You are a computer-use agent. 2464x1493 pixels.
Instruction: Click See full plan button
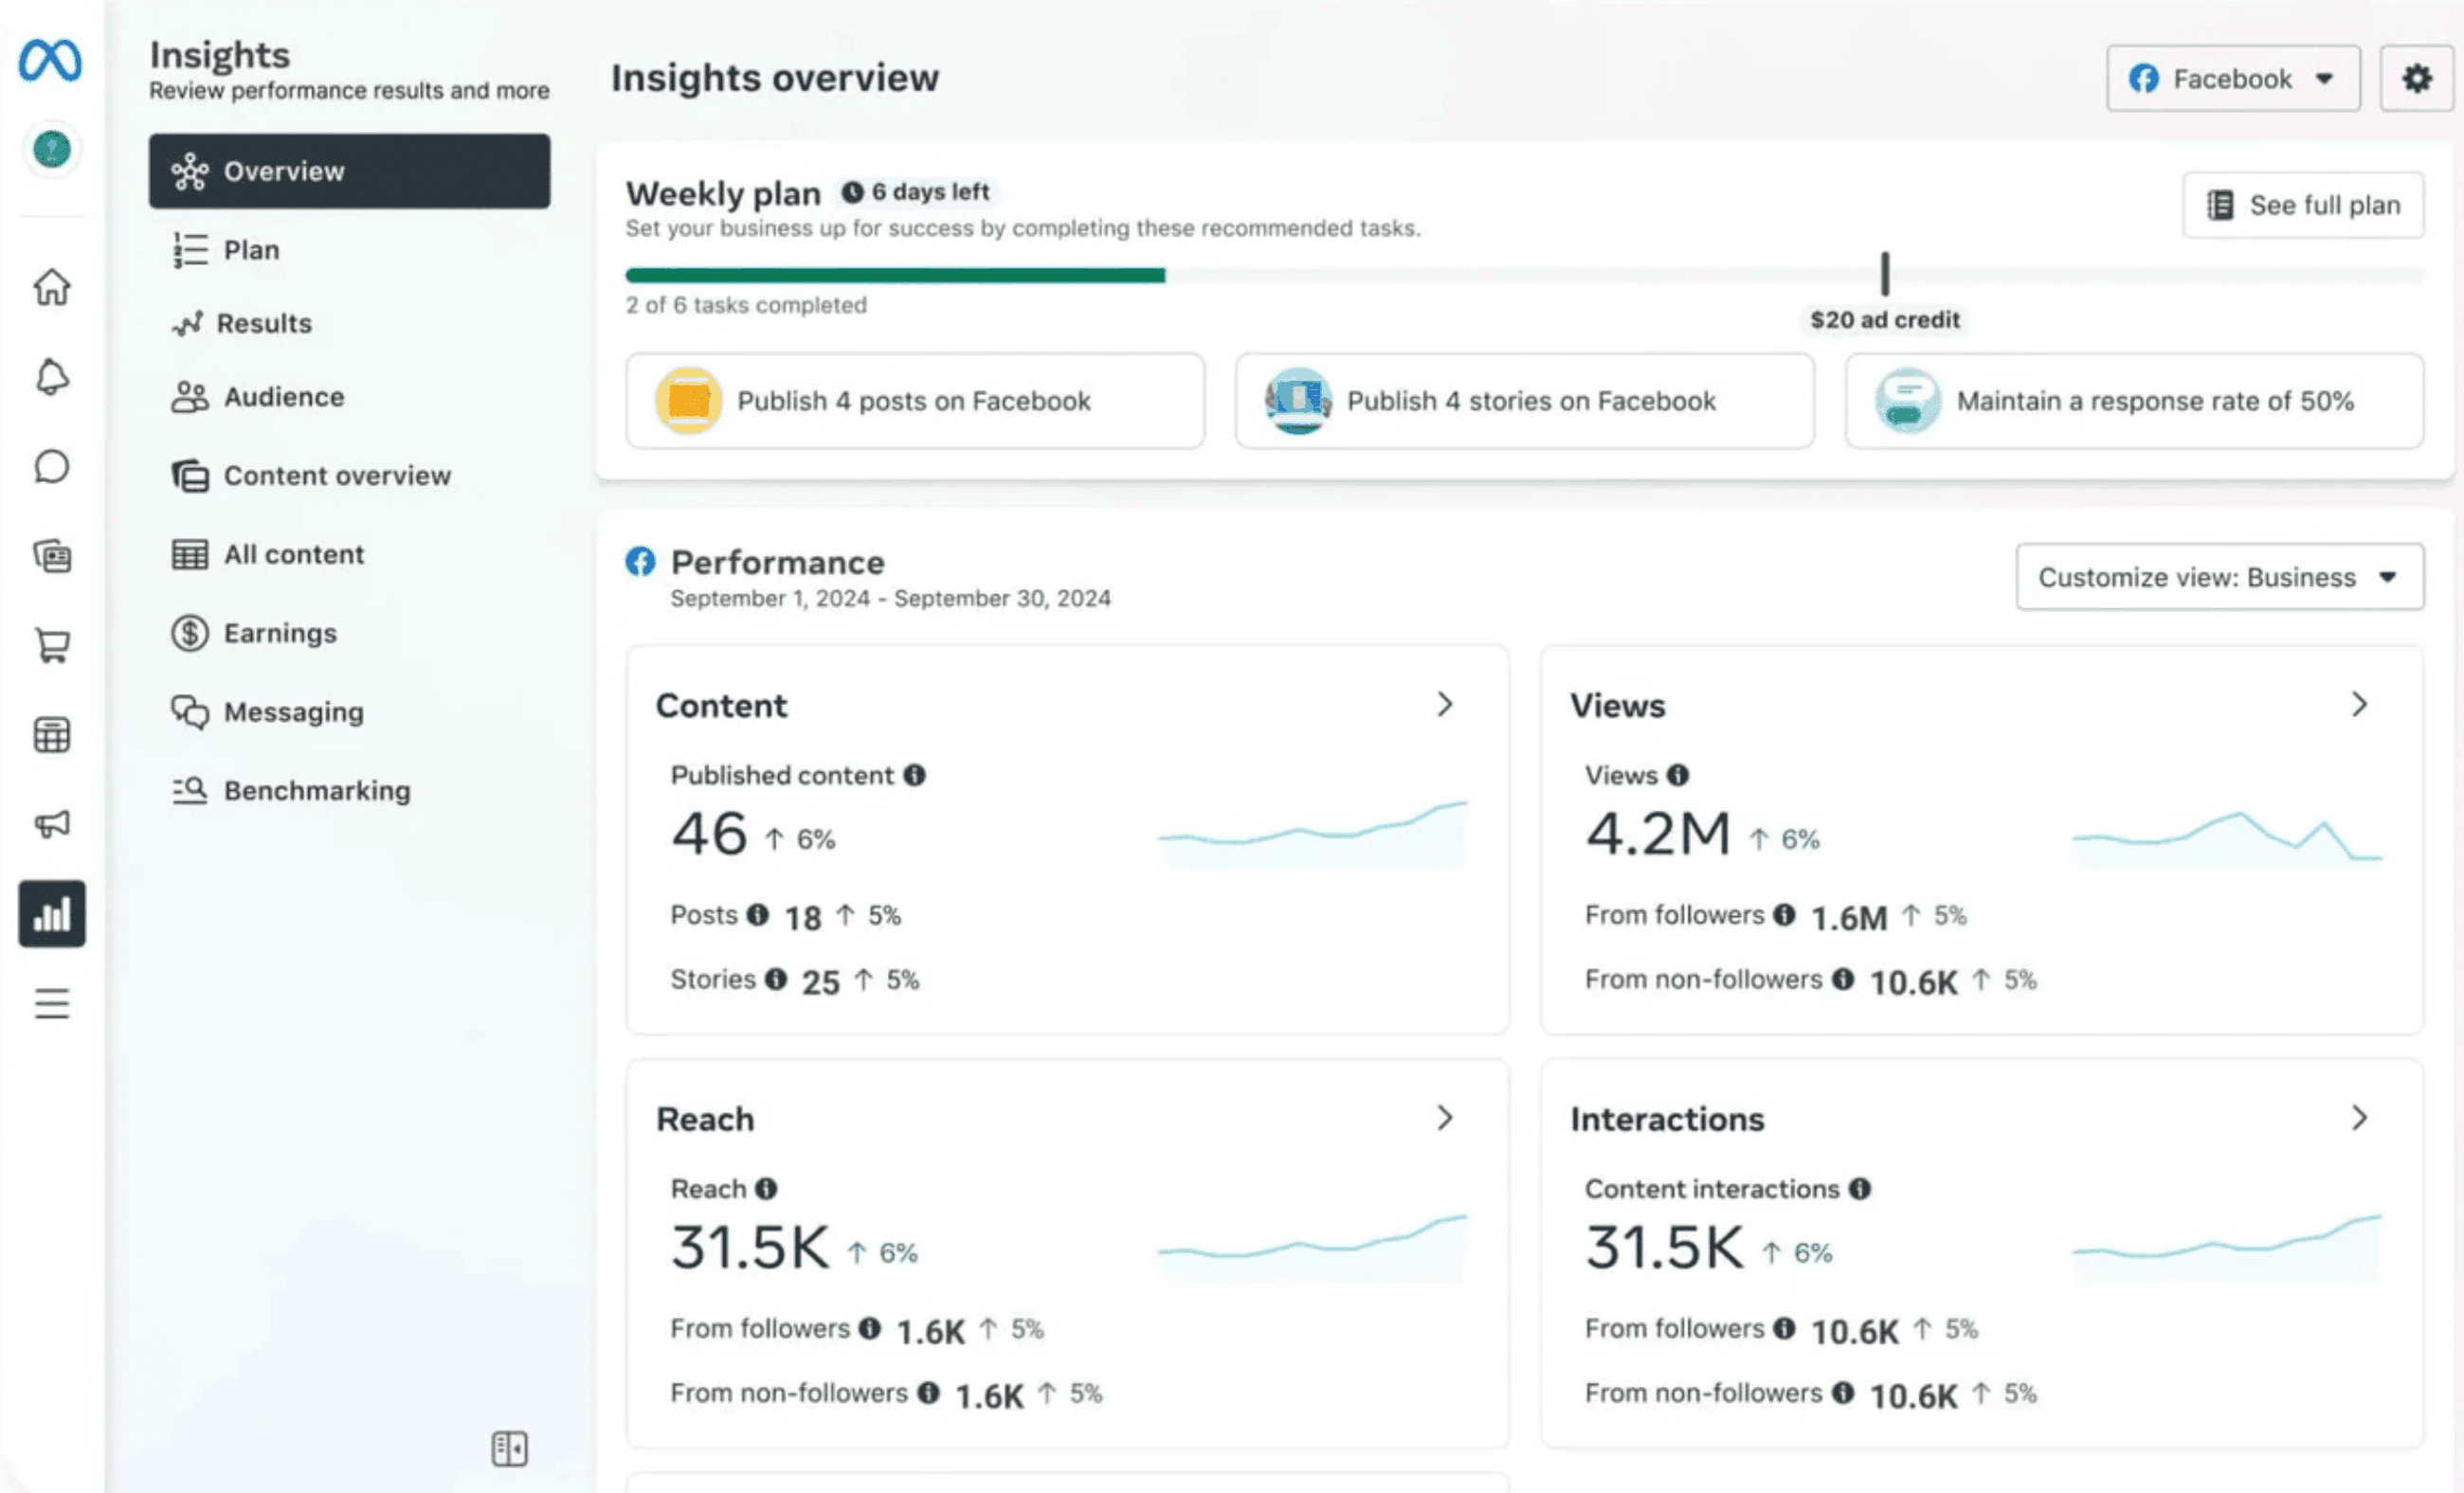(x=2303, y=205)
